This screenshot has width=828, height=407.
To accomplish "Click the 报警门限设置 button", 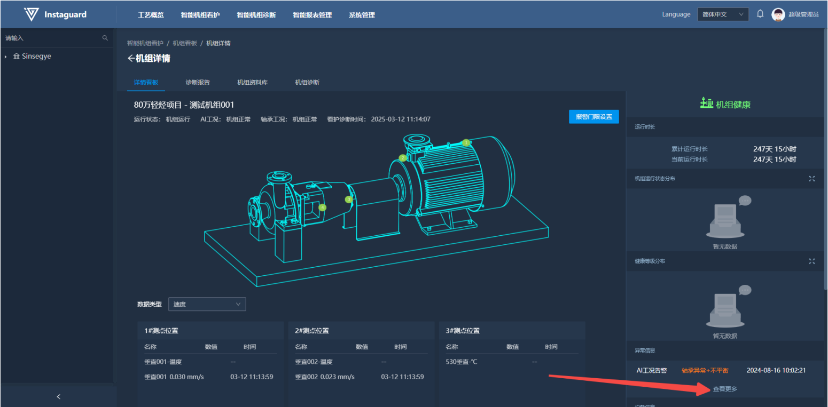I will (x=593, y=117).
